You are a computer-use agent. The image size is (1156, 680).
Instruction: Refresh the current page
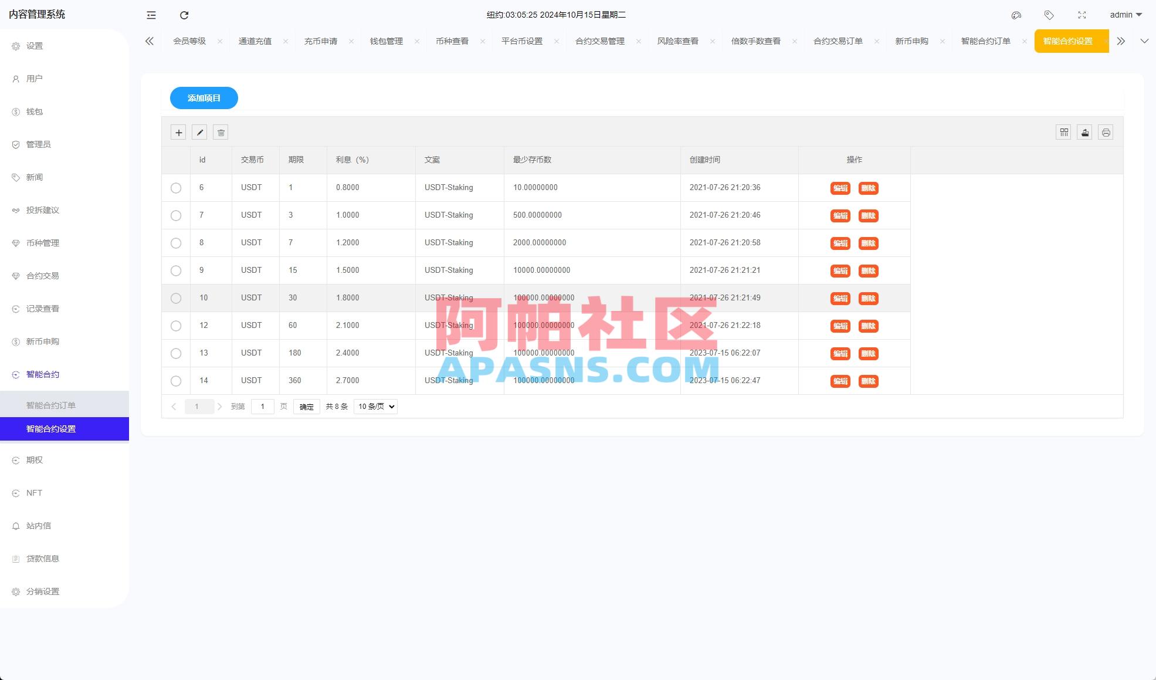pos(184,15)
